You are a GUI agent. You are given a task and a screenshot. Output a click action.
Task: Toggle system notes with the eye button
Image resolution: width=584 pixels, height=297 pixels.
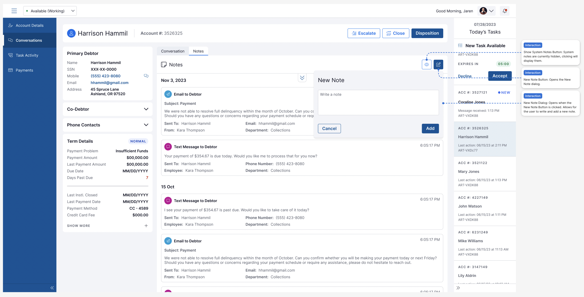tap(427, 65)
